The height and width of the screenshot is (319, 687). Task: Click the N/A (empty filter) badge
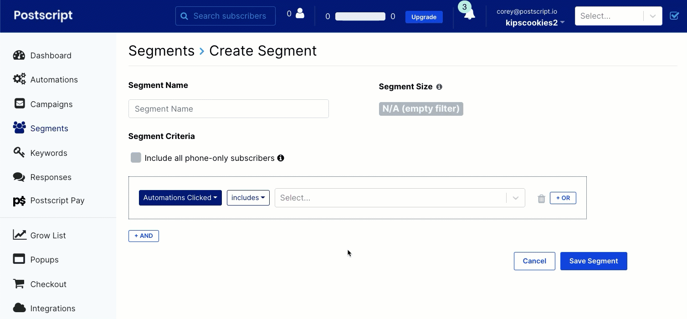tap(421, 108)
